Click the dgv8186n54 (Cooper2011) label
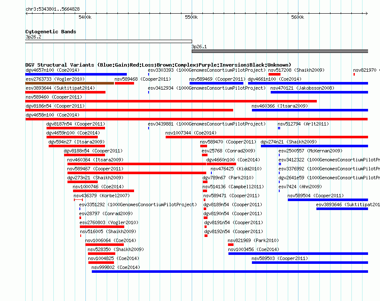This screenshot has height=301, width=380. [55, 106]
